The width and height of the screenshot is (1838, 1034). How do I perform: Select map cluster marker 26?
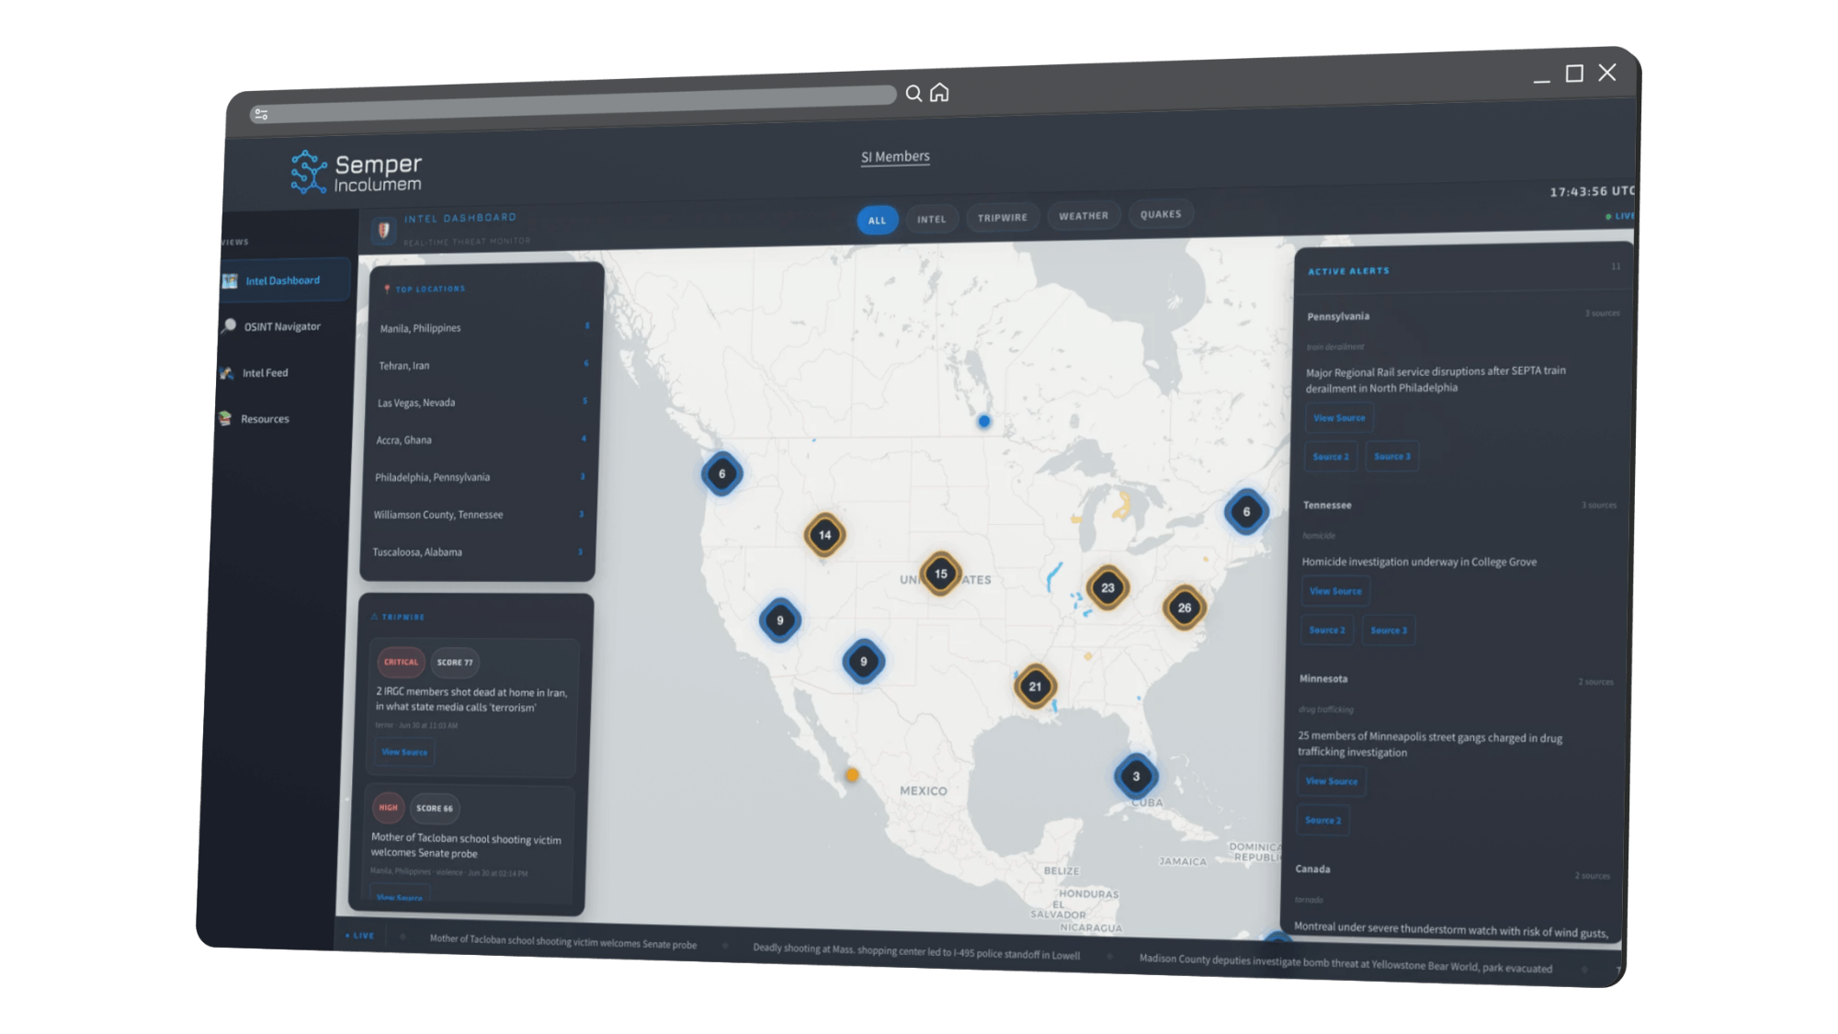1184,608
